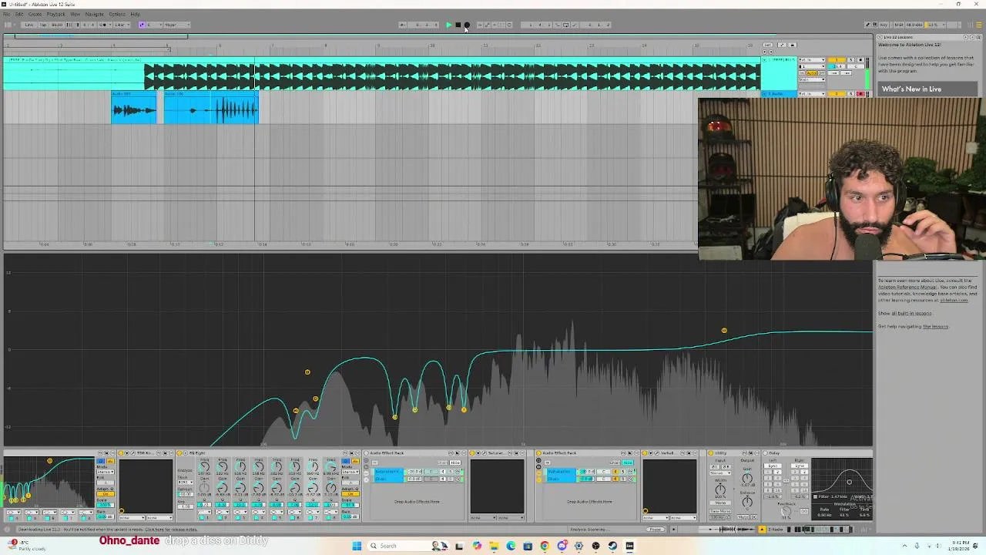Viewport: 986px width, 555px height.
Task: Open Google Chrome from the taskbar
Action: coord(545,546)
